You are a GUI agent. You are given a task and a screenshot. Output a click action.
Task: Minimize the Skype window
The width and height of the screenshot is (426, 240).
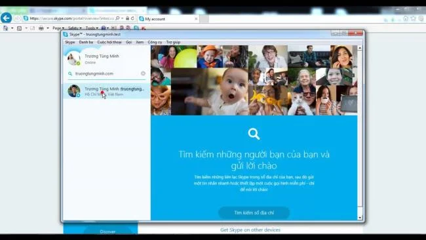[x=335, y=33]
